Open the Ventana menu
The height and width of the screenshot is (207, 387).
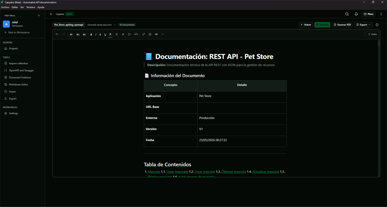click(x=31, y=7)
